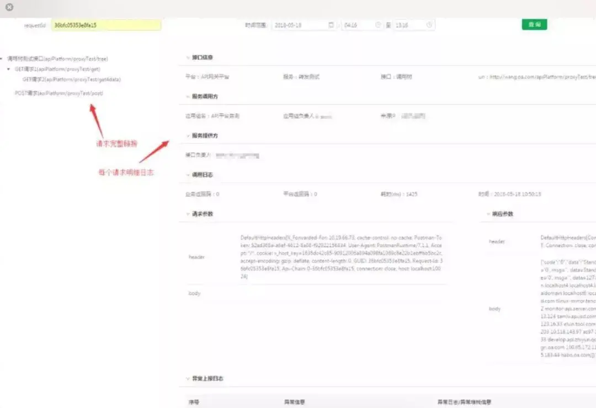
Task: Click the request header label
Action: tap(196, 257)
